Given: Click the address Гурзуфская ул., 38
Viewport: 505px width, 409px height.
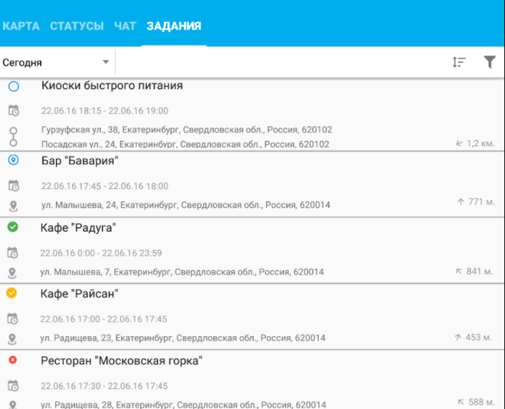Looking at the screenshot, I should coord(187,130).
